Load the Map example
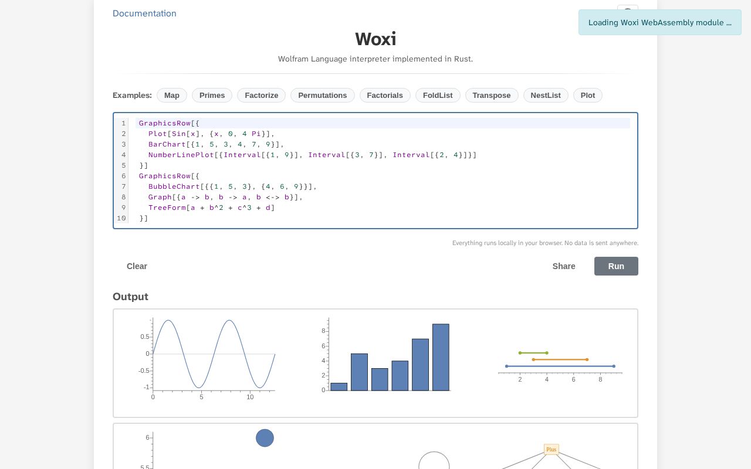This screenshot has width=751, height=469. coord(172,96)
